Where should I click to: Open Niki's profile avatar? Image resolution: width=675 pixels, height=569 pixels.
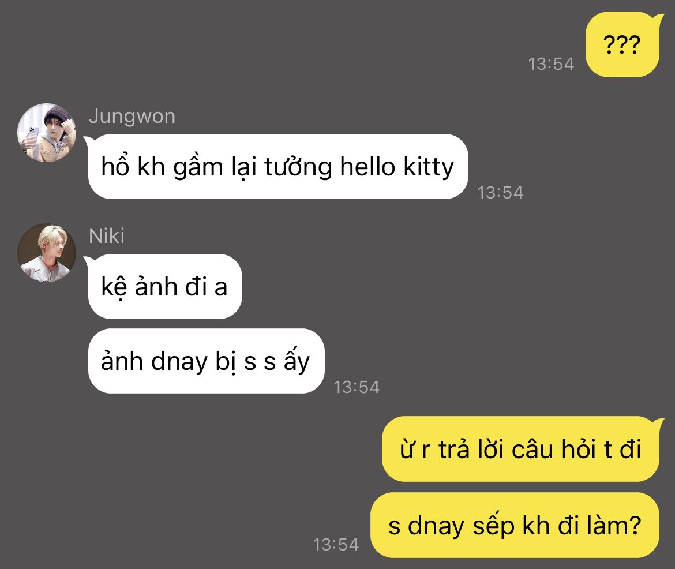[x=47, y=253]
